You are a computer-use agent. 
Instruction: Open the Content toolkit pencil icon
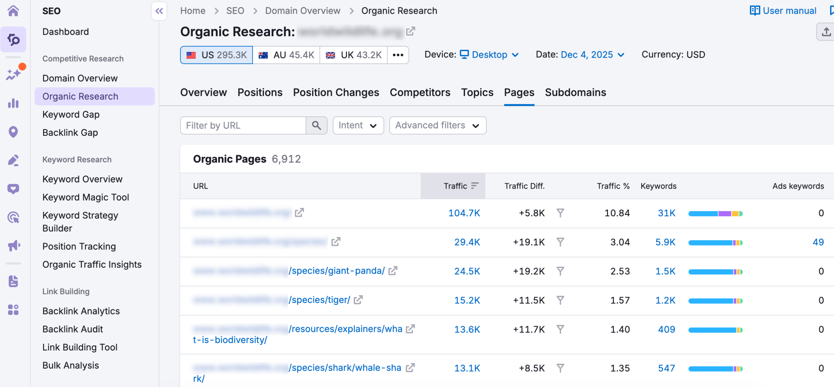click(x=13, y=160)
